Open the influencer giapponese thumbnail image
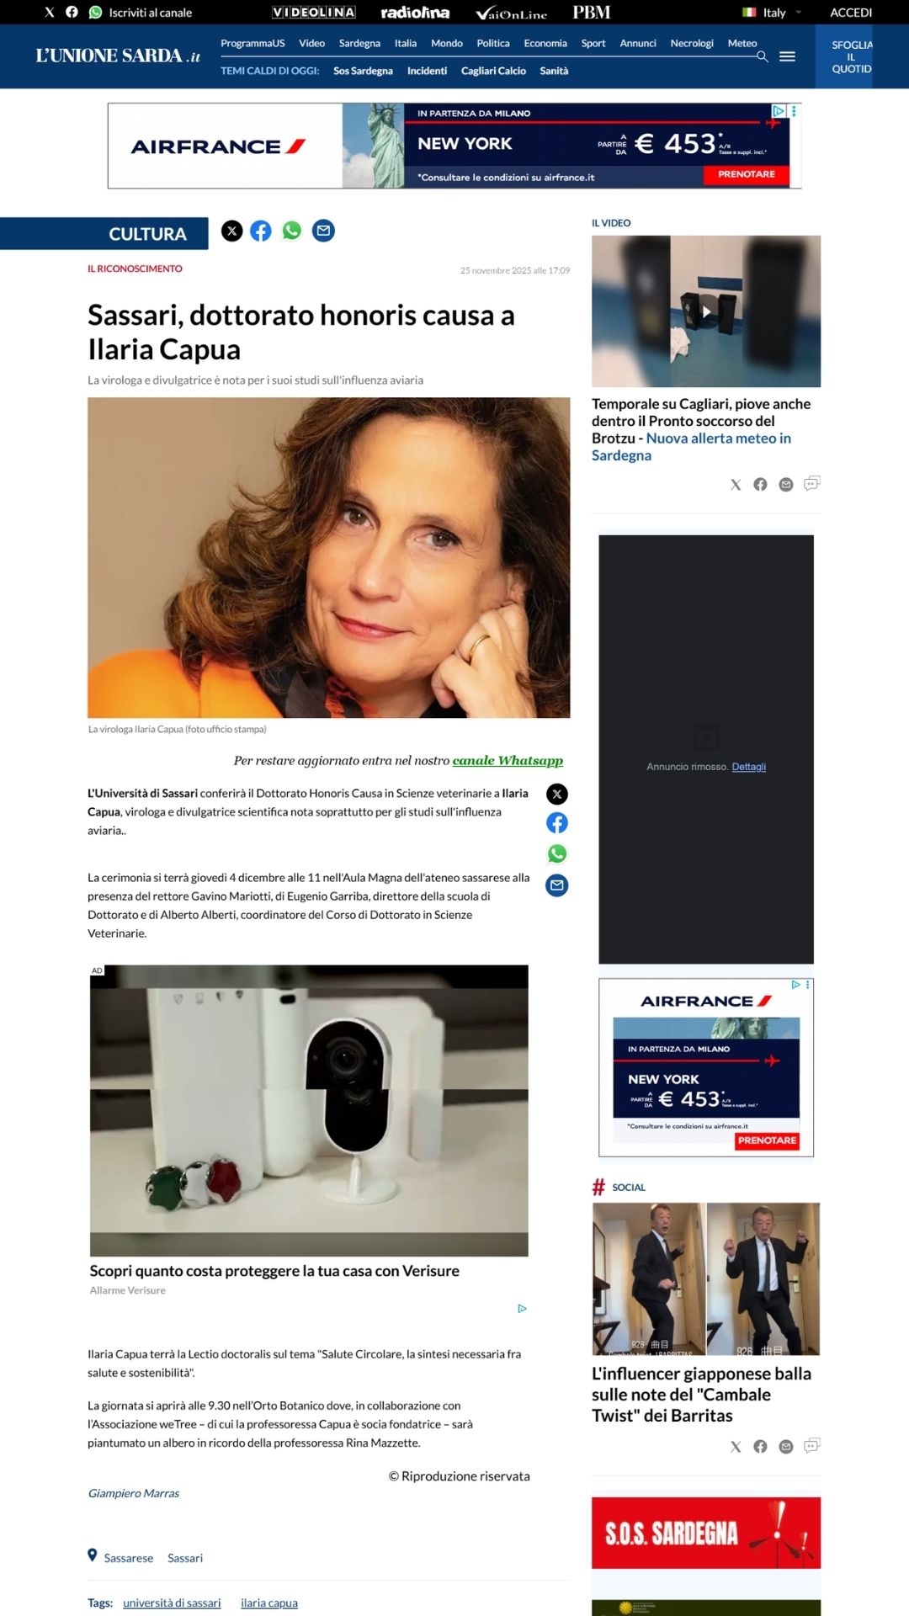The image size is (909, 1616). click(706, 1278)
